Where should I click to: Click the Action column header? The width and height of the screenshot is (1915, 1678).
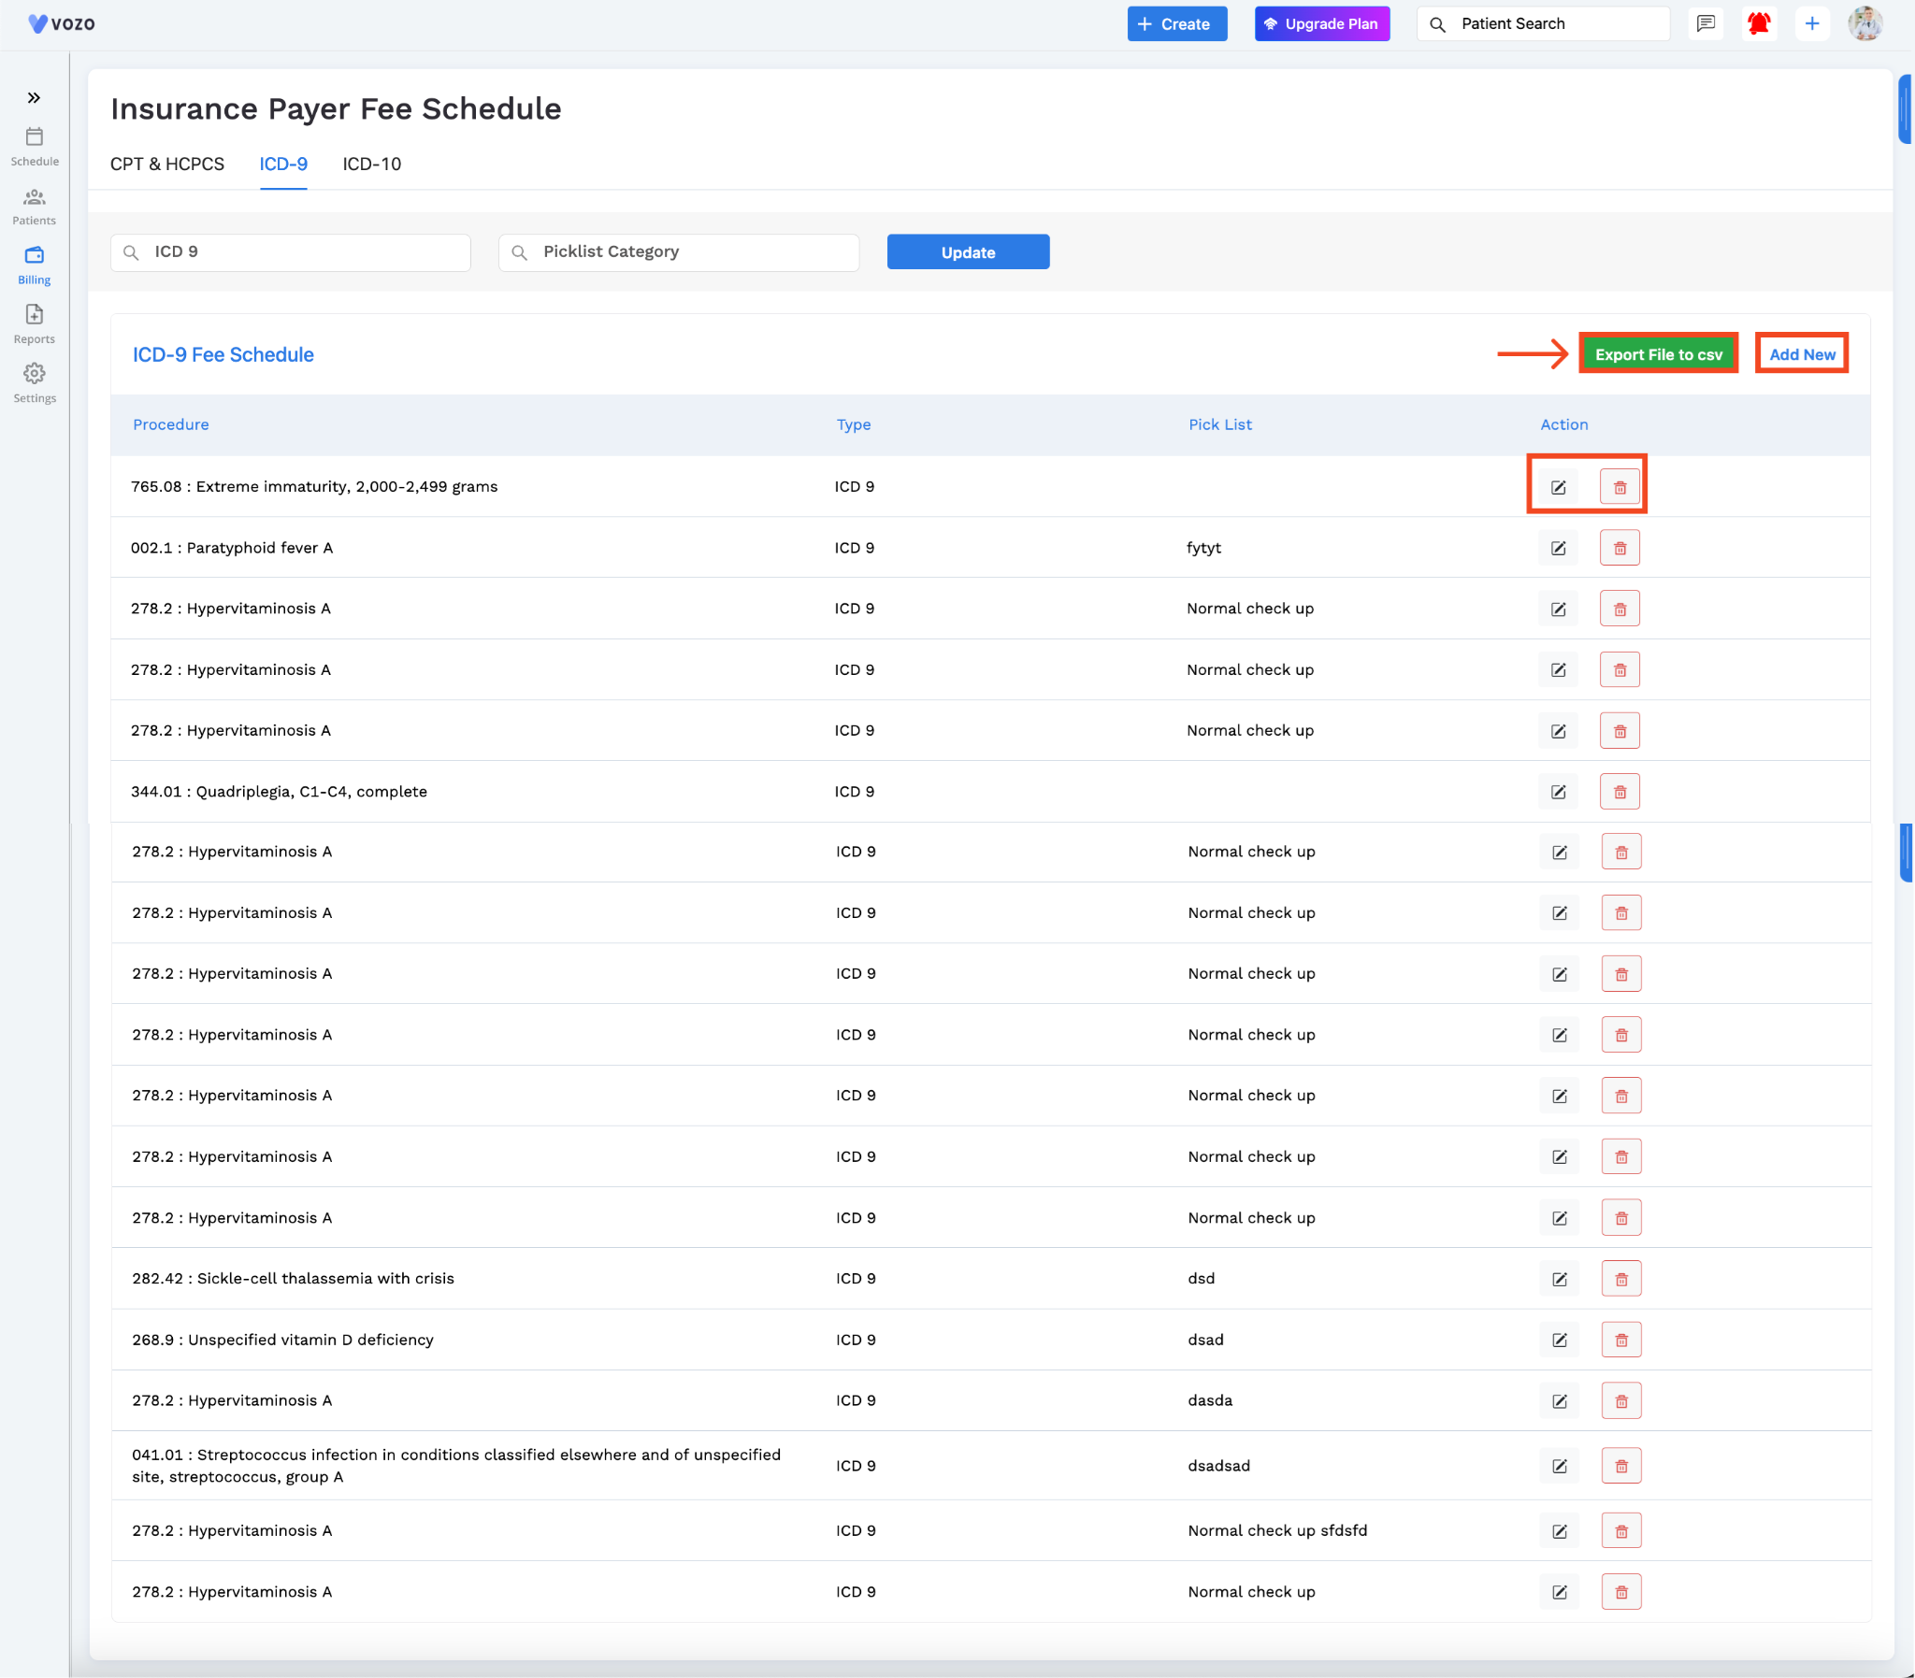(x=1563, y=424)
